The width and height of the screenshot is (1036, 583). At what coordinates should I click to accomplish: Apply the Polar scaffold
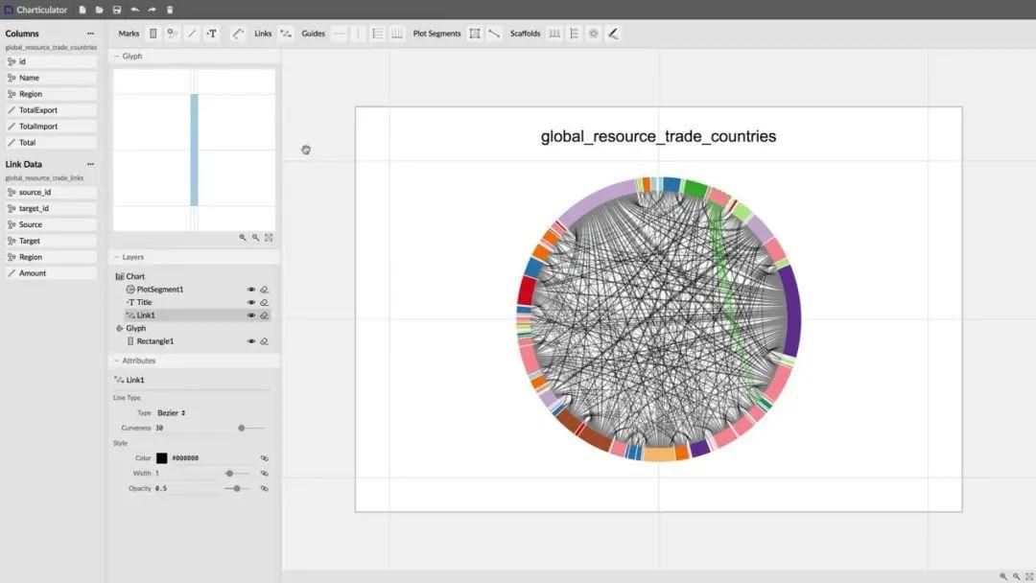point(594,34)
